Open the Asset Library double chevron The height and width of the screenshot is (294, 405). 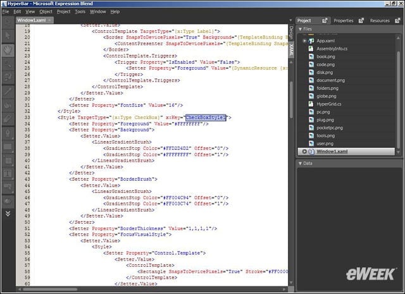pos(8,214)
